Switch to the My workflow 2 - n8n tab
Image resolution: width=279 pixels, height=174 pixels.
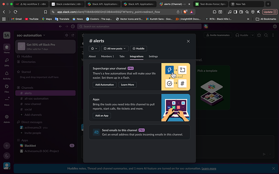point(31,4)
